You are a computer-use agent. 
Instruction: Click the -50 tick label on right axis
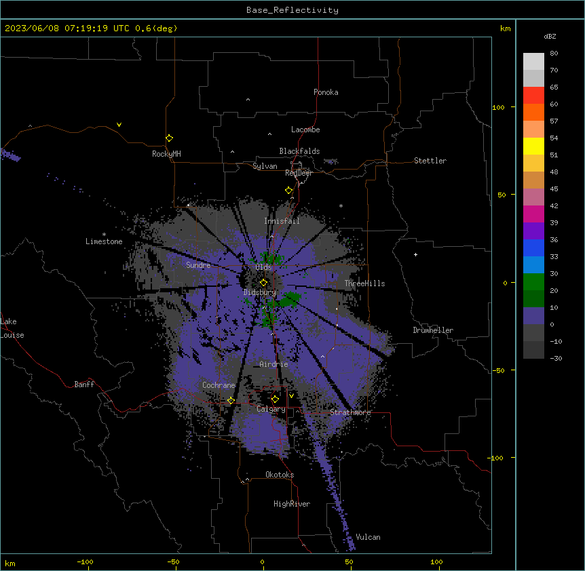click(x=498, y=370)
